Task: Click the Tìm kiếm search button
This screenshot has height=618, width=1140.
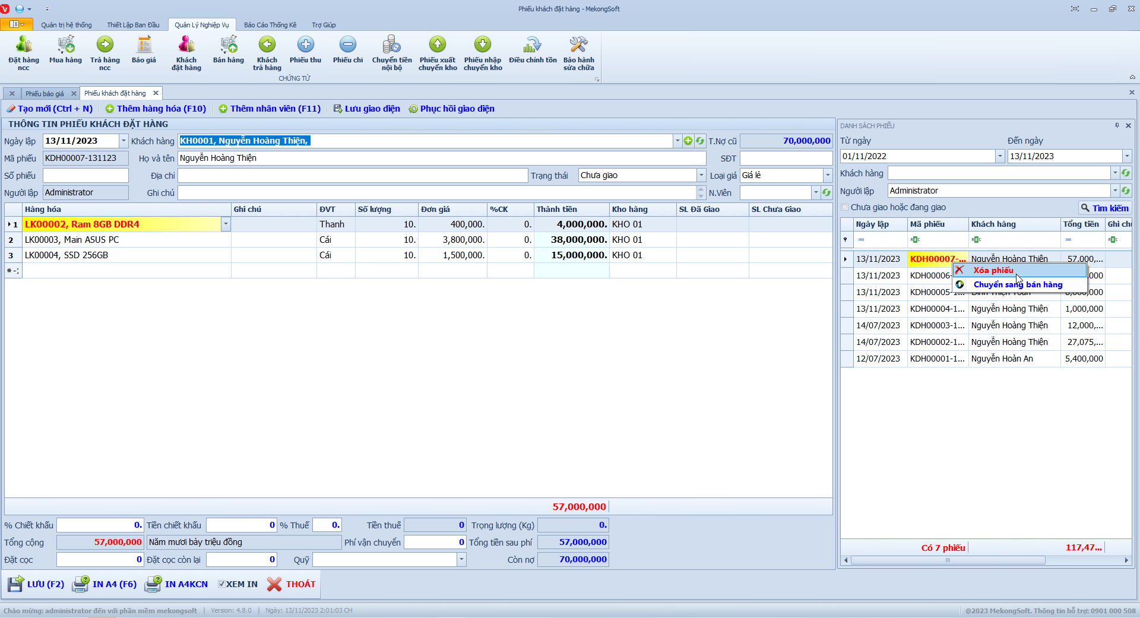Action: (x=1104, y=208)
